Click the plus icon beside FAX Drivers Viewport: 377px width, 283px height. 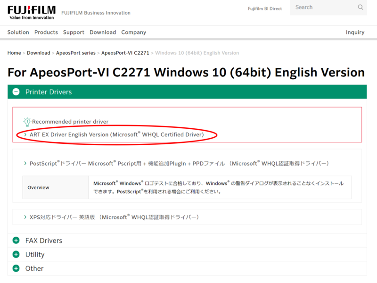click(x=16, y=241)
